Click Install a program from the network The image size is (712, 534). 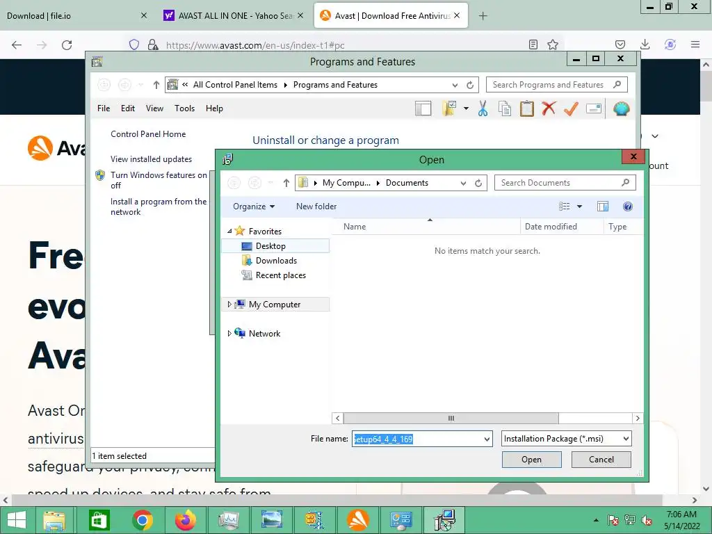pyautogui.click(x=159, y=207)
